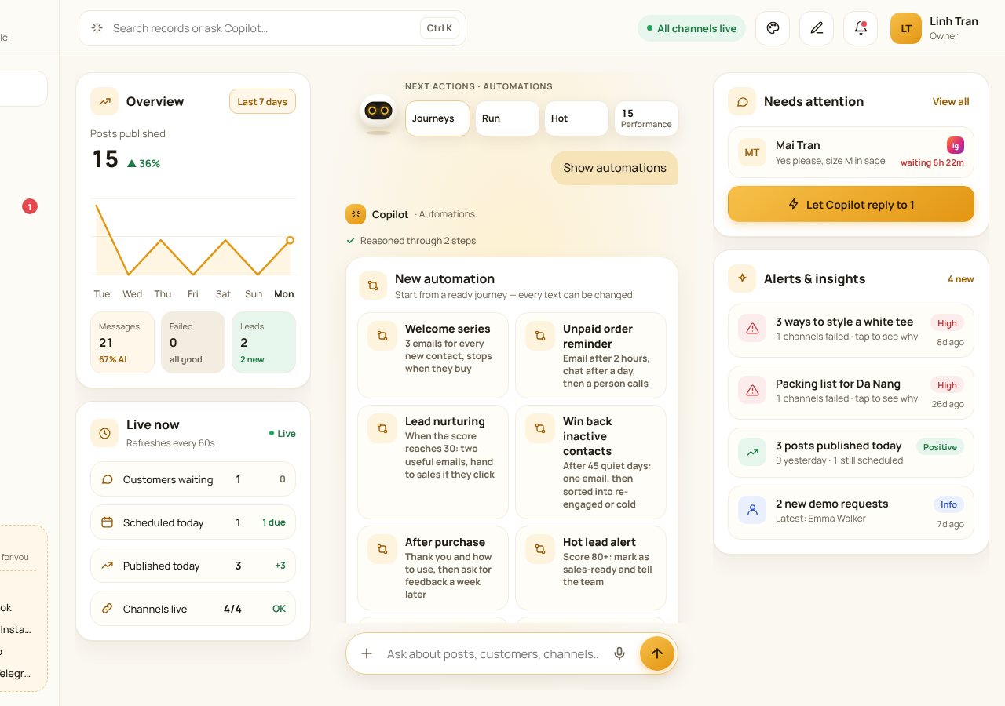Click the microphone voice input icon
The width and height of the screenshot is (1005, 706).
tap(619, 653)
